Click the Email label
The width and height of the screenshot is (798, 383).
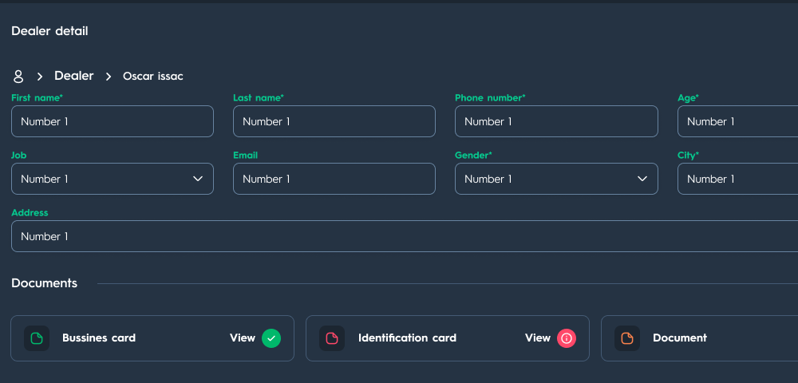tap(245, 155)
